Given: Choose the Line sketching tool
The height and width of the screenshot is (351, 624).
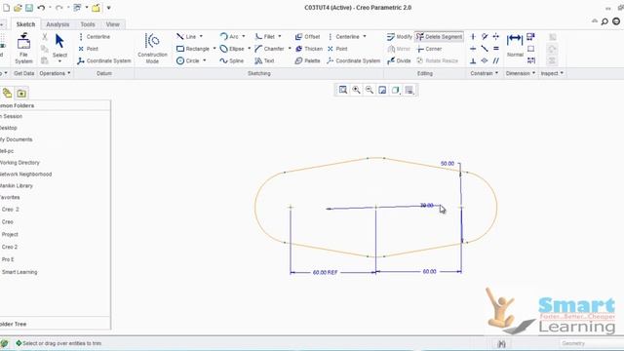Looking at the screenshot, I should point(186,37).
